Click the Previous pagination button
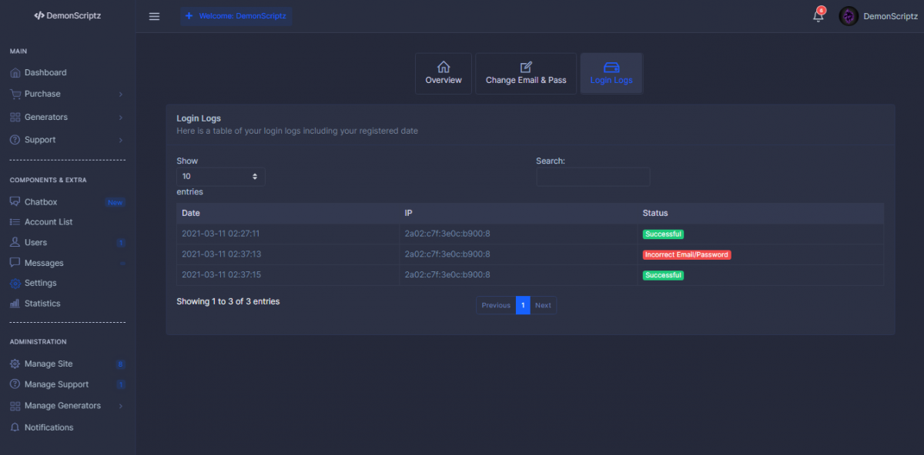The image size is (924, 455). (x=496, y=305)
